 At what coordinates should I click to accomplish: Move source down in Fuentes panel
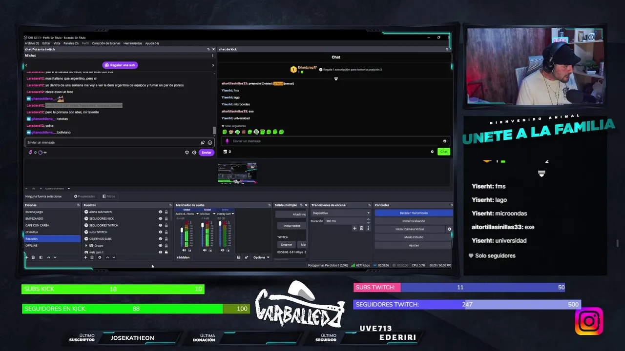(114, 257)
